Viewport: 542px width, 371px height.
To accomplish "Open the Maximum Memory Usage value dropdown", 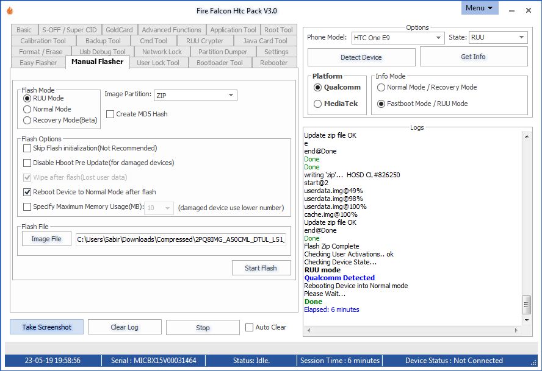I will point(159,208).
